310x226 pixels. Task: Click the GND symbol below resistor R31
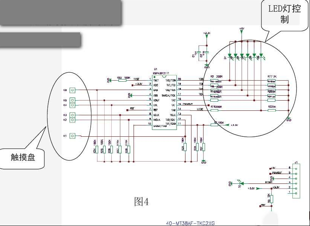(204, 162)
